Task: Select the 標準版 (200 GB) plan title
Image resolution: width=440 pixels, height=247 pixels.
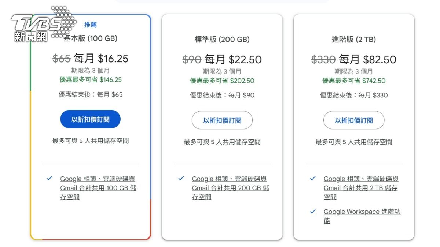Action: tap(222, 40)
